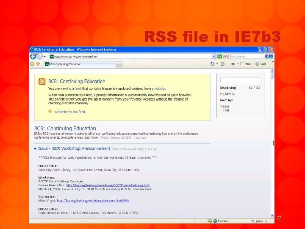Image resolution: width=305 pixels, height=229 pixels.
Task: Click the blue bullet beside Iowa announcement
Action: coord(35,148)
